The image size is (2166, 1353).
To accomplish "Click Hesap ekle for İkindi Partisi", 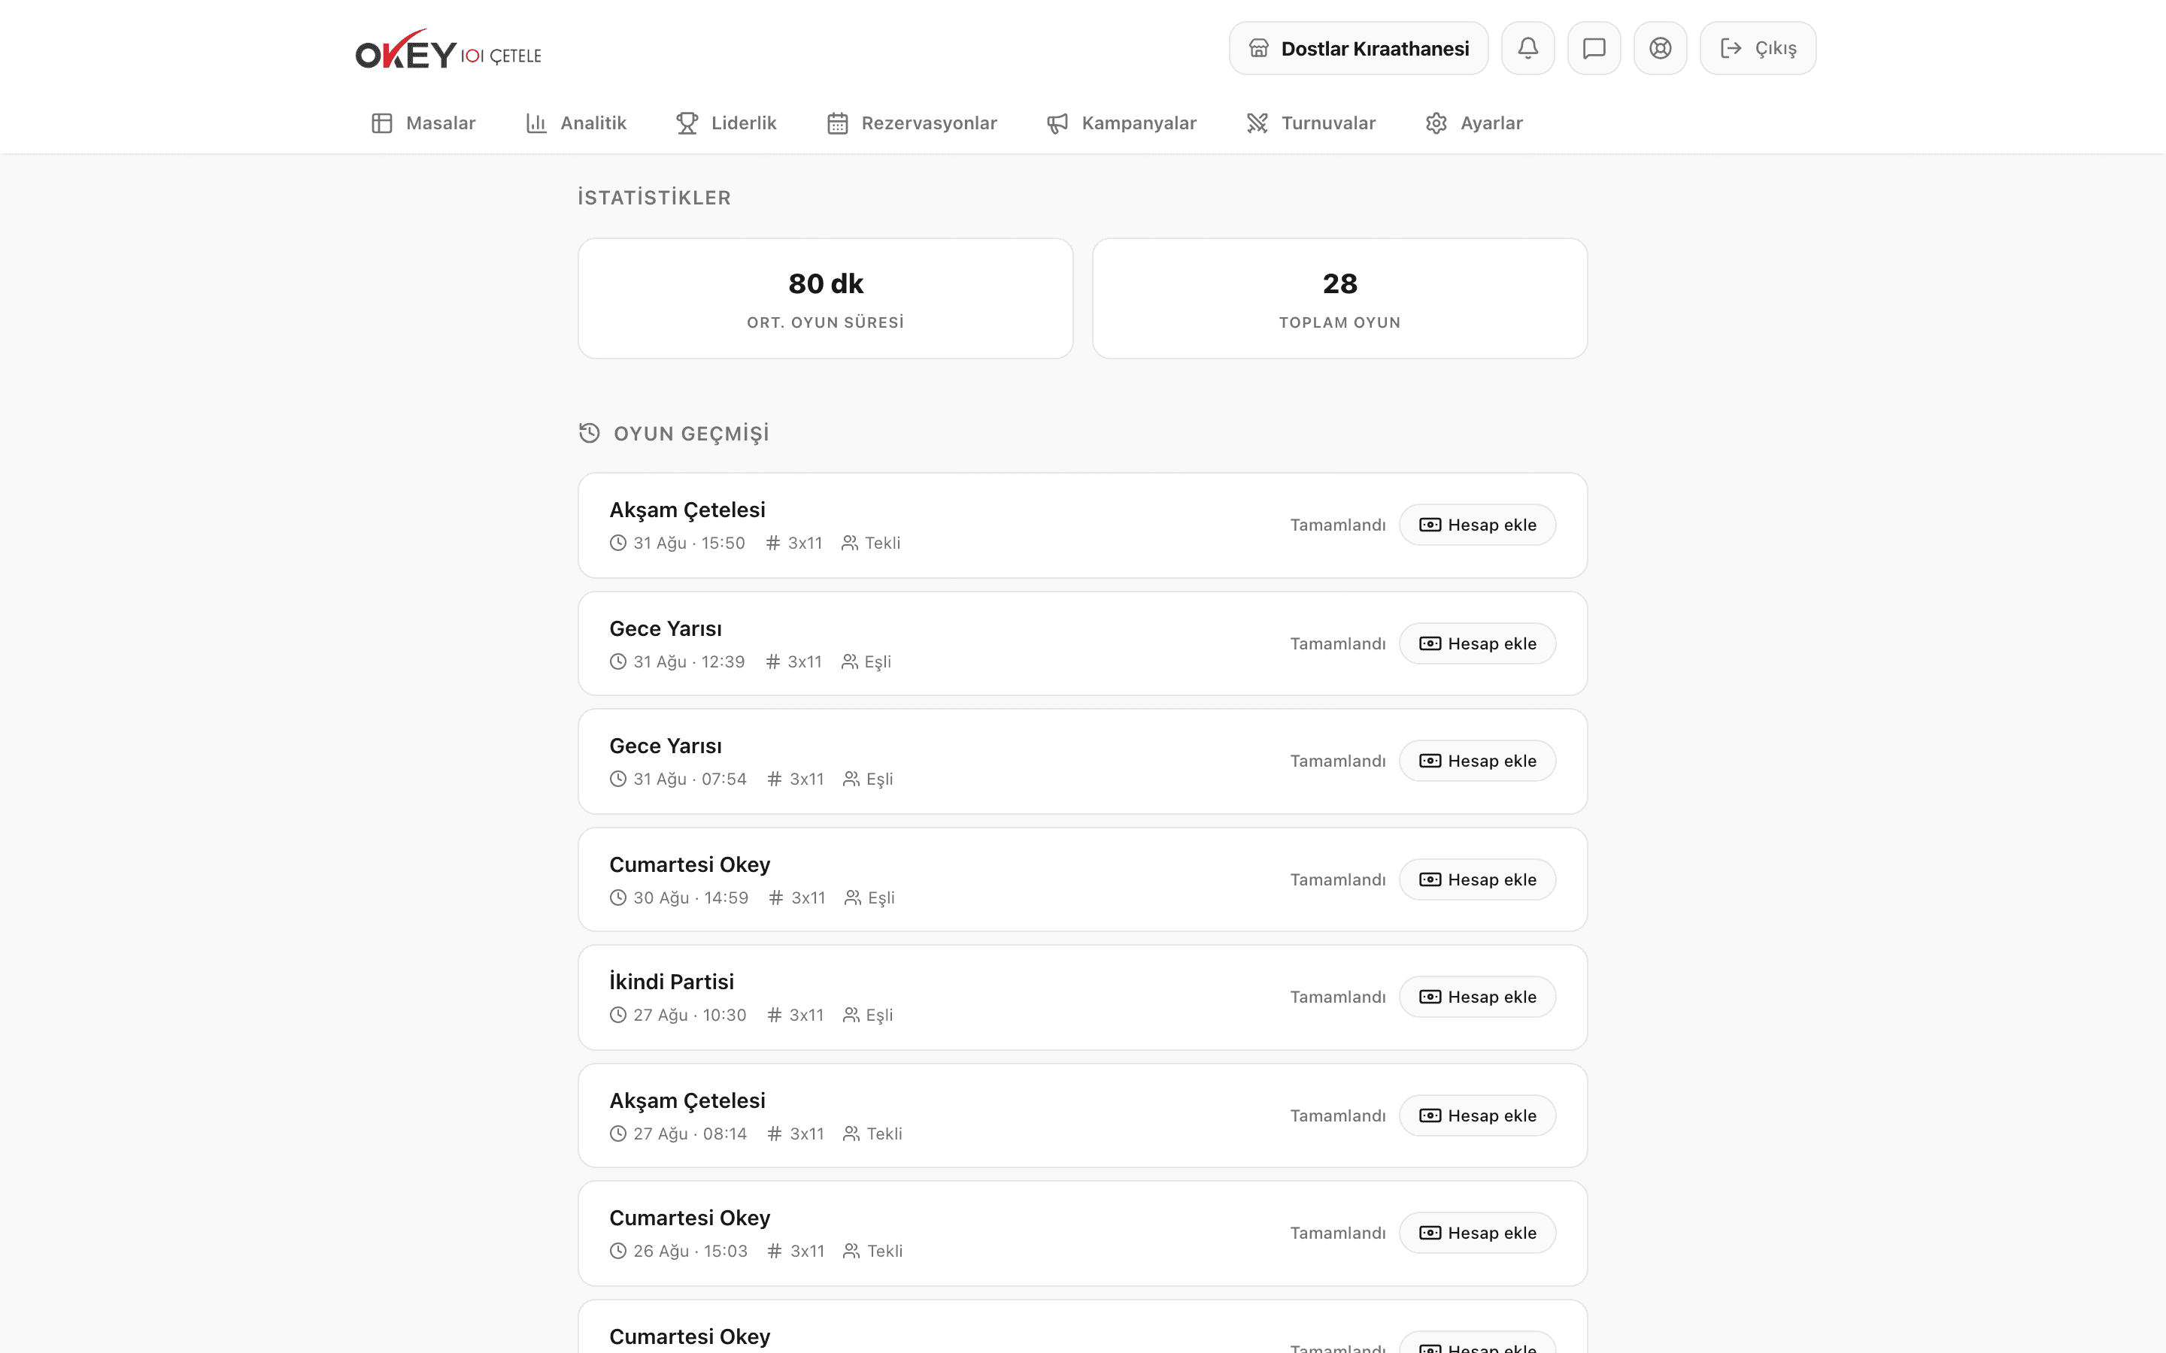I will coord(1478,997).
